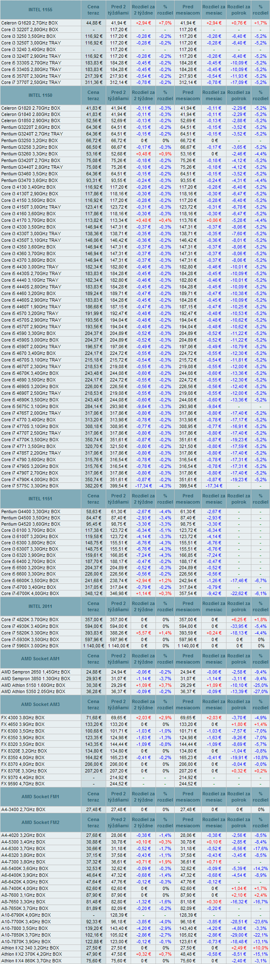This screenshot has width=270, height=964.
Task: Select Core i7-6700K 4,00GHz BOX row name
Action: pos(30,593)
